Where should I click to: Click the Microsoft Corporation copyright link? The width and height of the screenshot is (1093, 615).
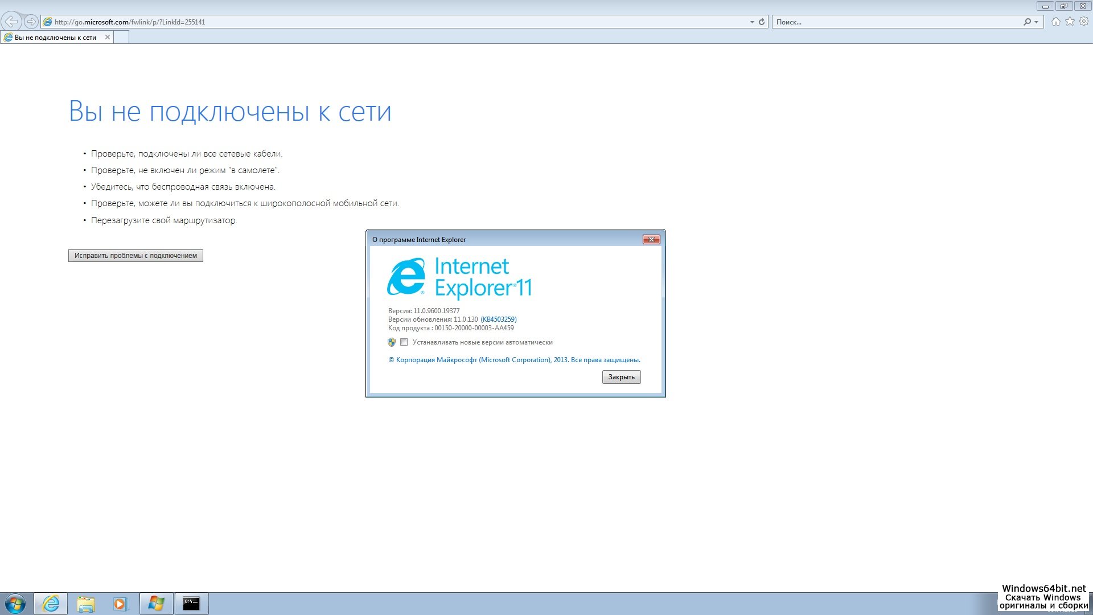(x=514, y=360)
